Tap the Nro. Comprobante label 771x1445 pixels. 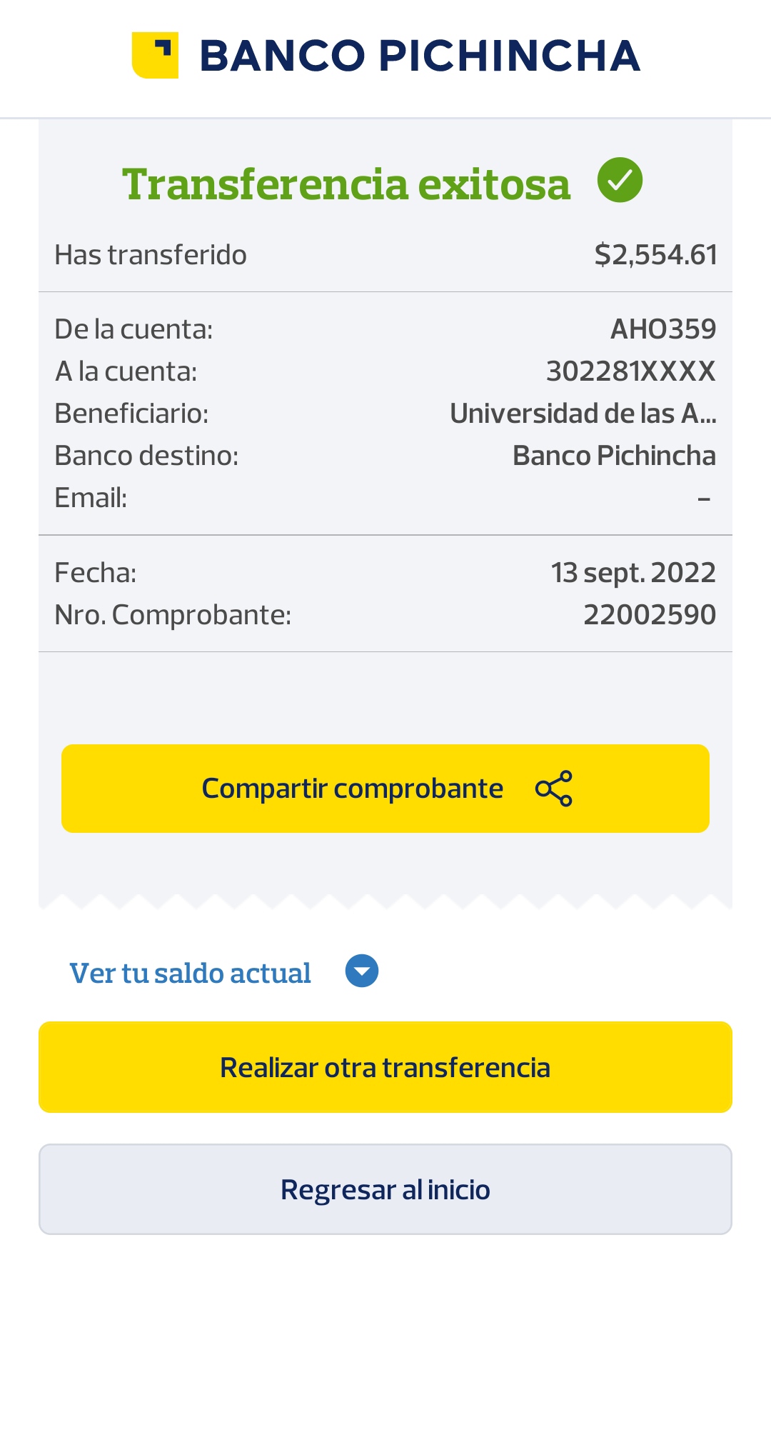click(173, 615)
